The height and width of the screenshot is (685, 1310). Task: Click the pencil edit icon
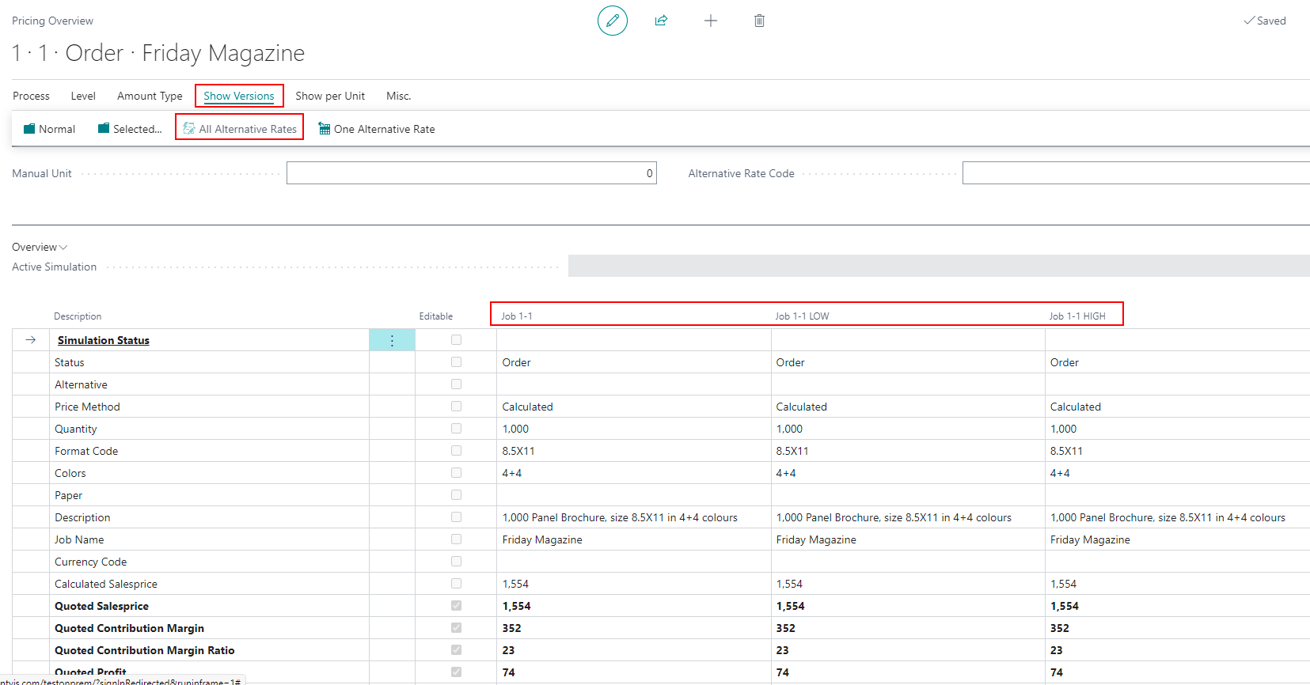[613, 21]
